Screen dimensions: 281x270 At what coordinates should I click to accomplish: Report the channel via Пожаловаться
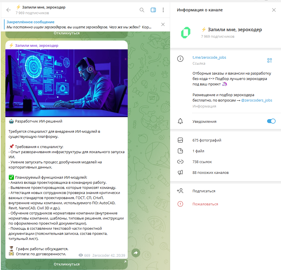pyautogui.click(x=205, y=204)
